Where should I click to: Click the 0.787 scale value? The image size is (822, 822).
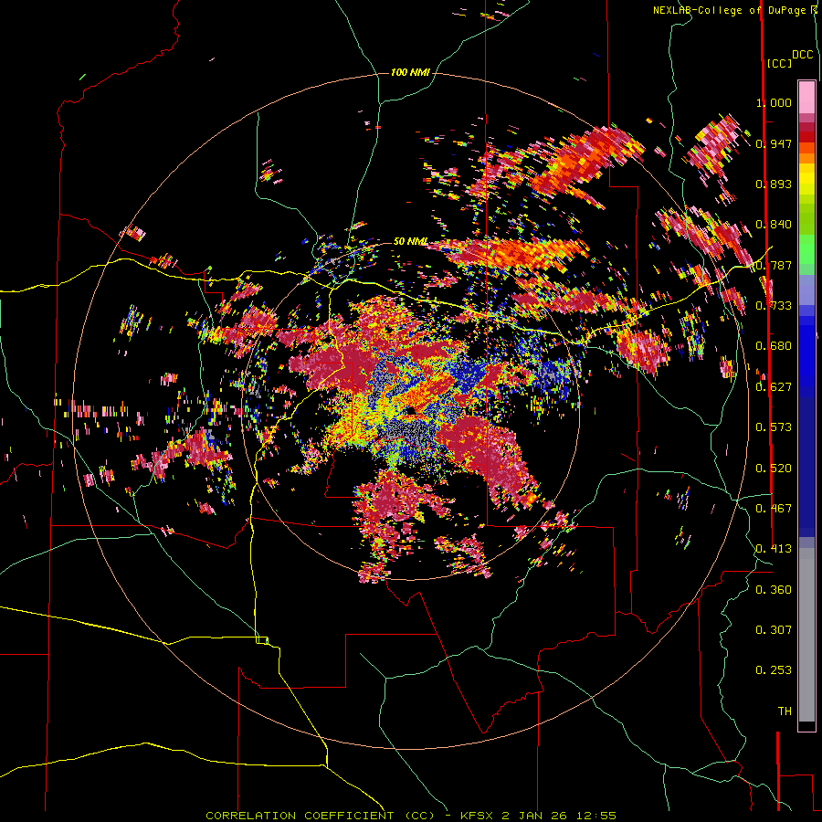(774, 265)
